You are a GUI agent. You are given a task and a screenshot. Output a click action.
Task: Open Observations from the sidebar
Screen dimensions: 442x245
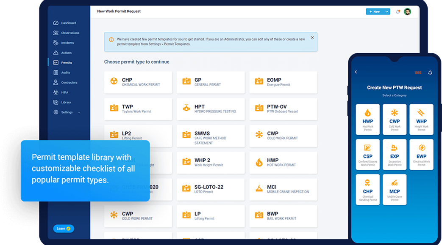(x=70, y=33)
